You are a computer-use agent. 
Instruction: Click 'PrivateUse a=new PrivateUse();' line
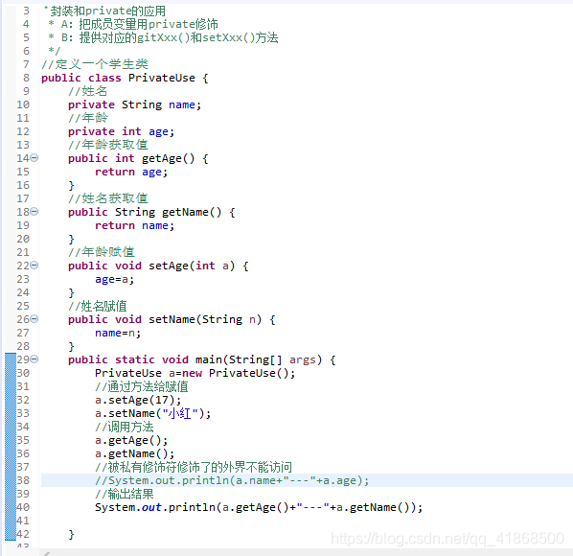click(195, 373)
